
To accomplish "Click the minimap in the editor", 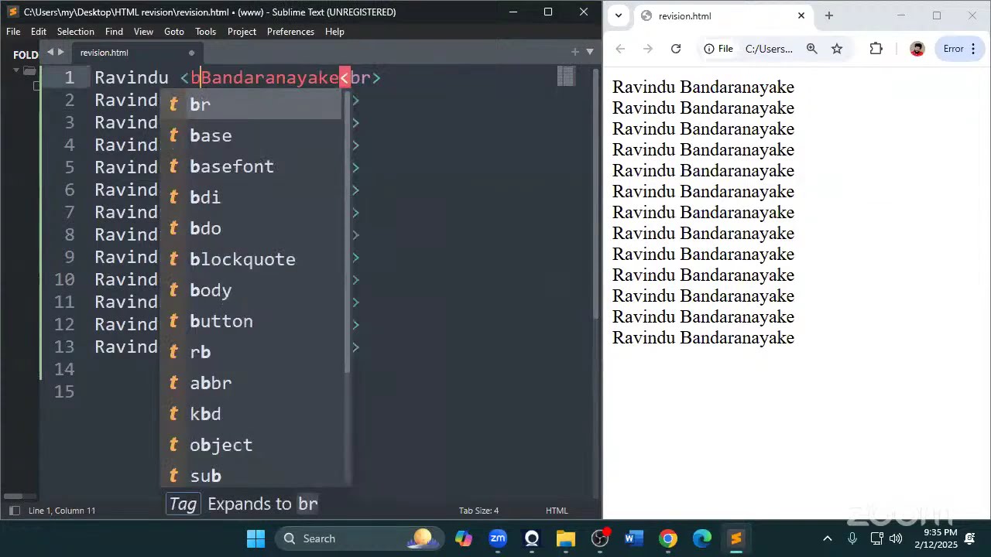I will [x=566, y=76].
